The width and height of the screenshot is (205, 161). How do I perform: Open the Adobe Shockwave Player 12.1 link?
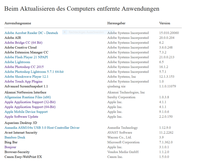click(x=26, y=77)
